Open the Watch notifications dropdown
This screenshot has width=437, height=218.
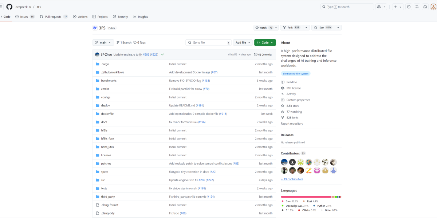click(266, 28)
